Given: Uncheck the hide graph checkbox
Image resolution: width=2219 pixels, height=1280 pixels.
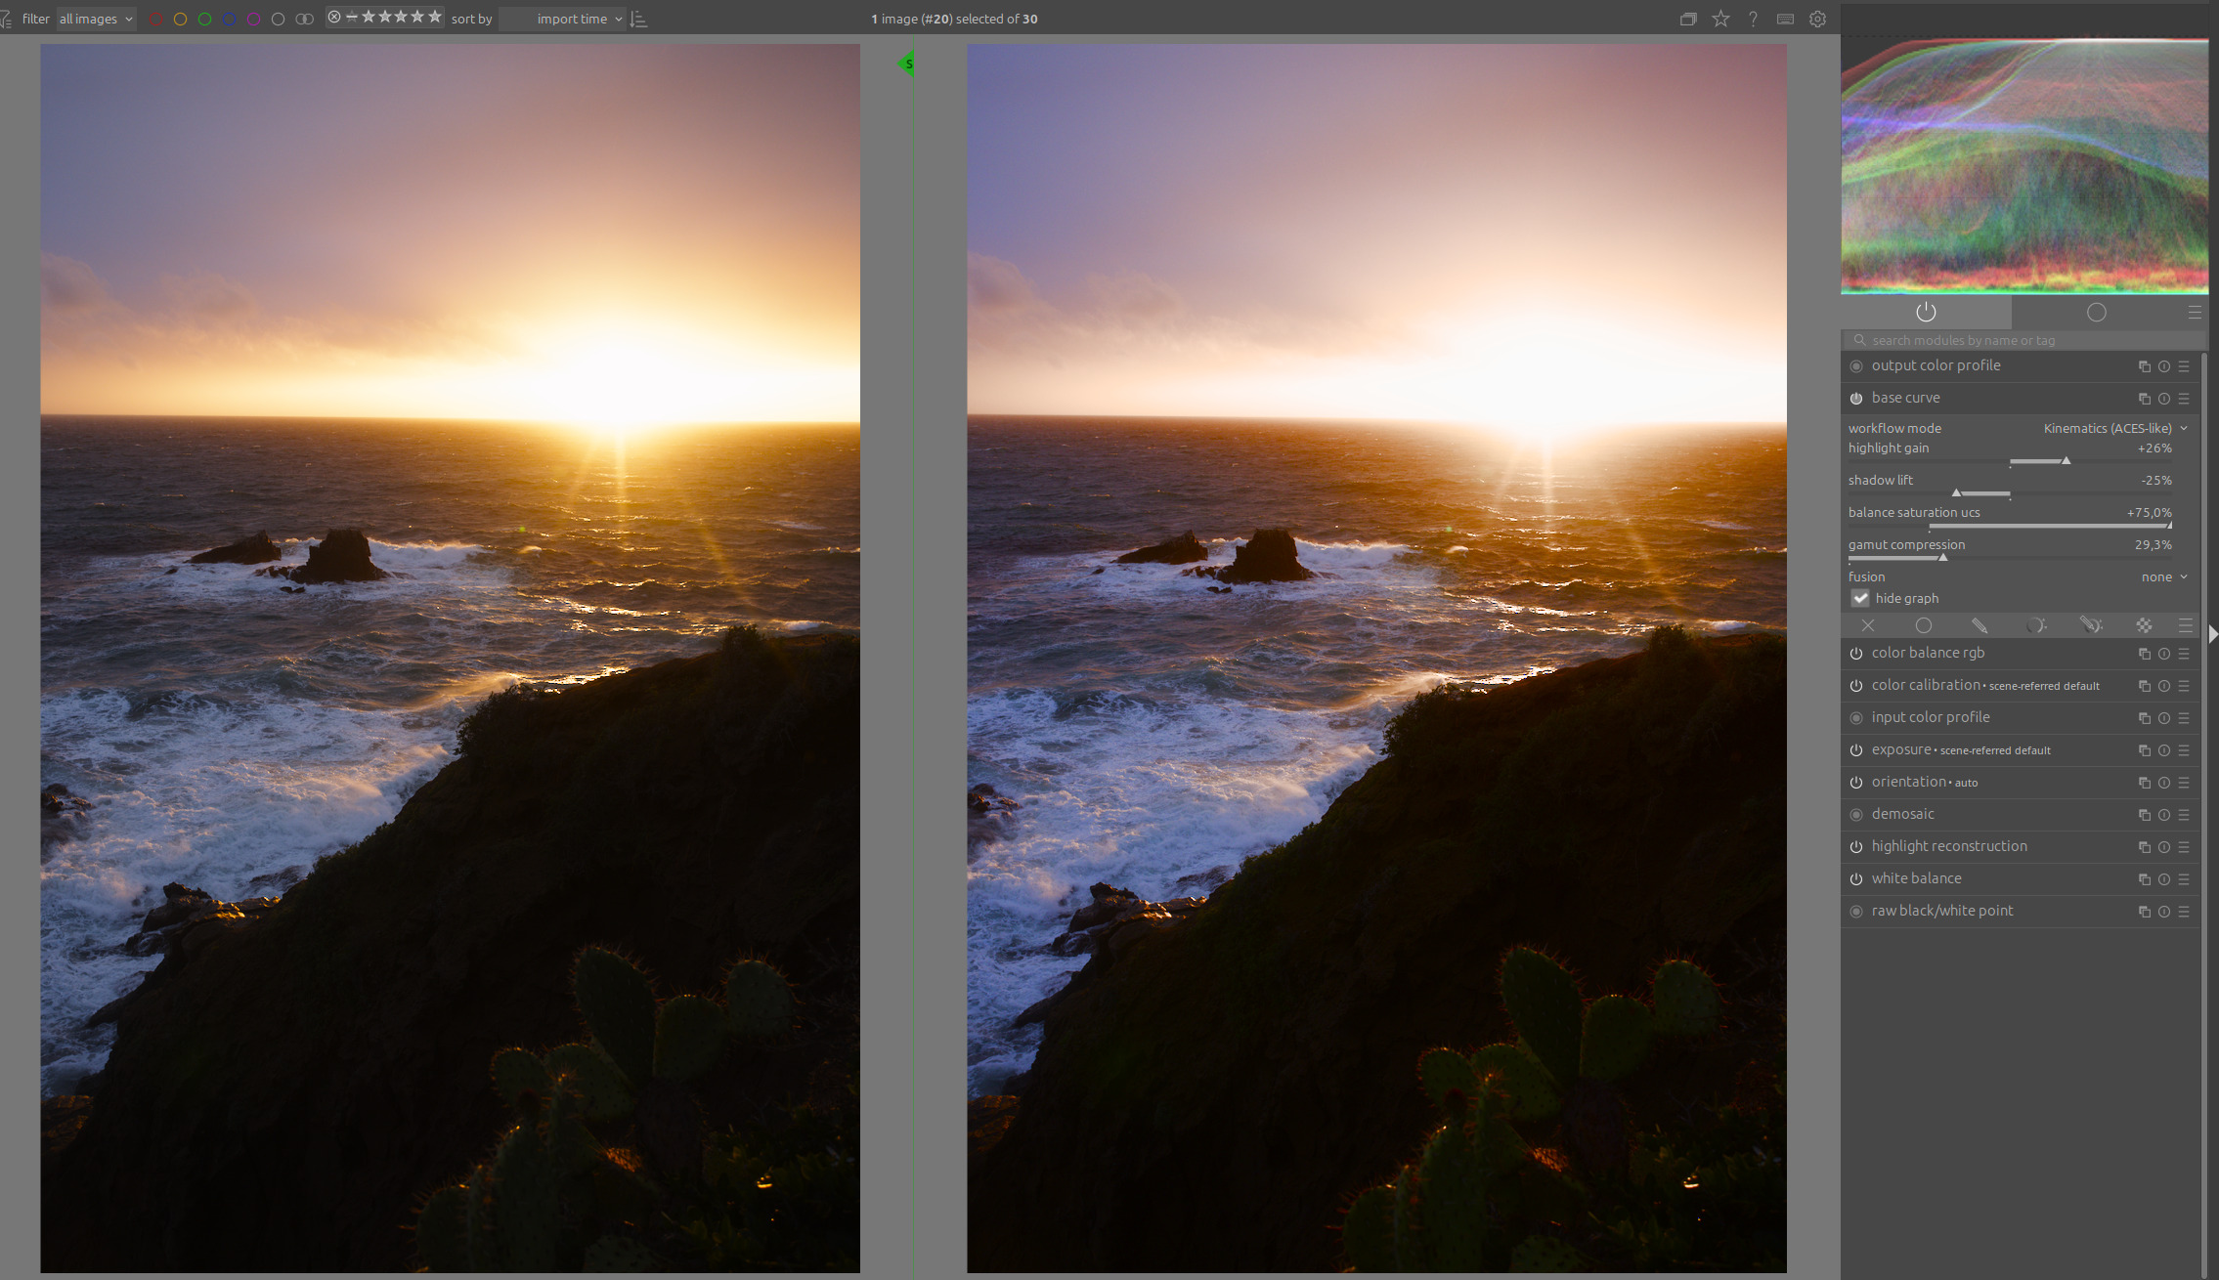Looking at the screenshot, I should (1860, 598).
